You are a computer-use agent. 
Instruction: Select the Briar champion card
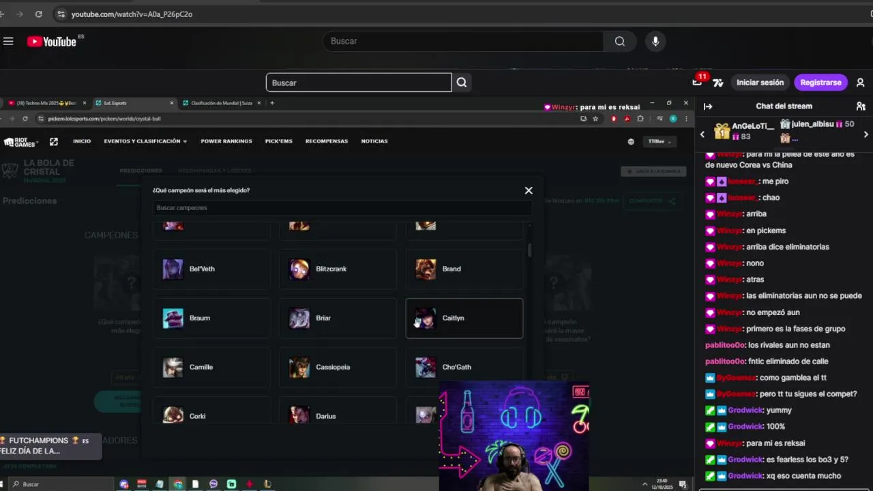tap(338, 318)
